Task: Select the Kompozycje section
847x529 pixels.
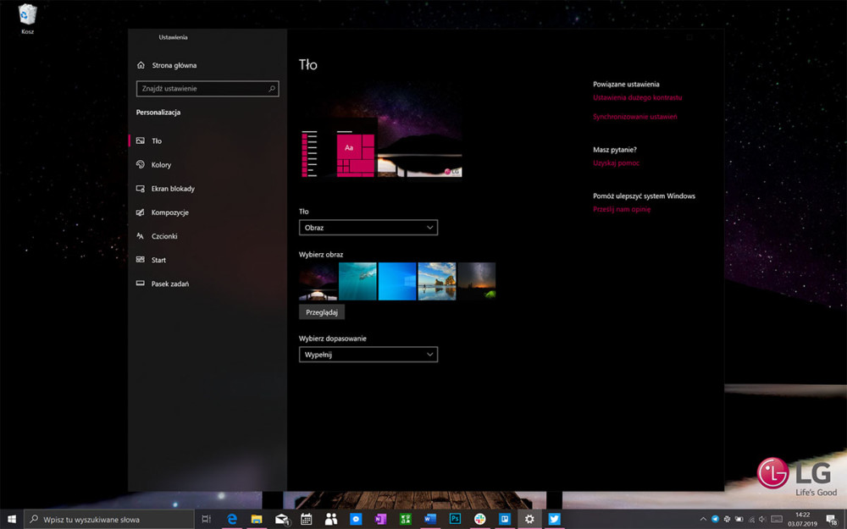Action: [x=167, y=212]
